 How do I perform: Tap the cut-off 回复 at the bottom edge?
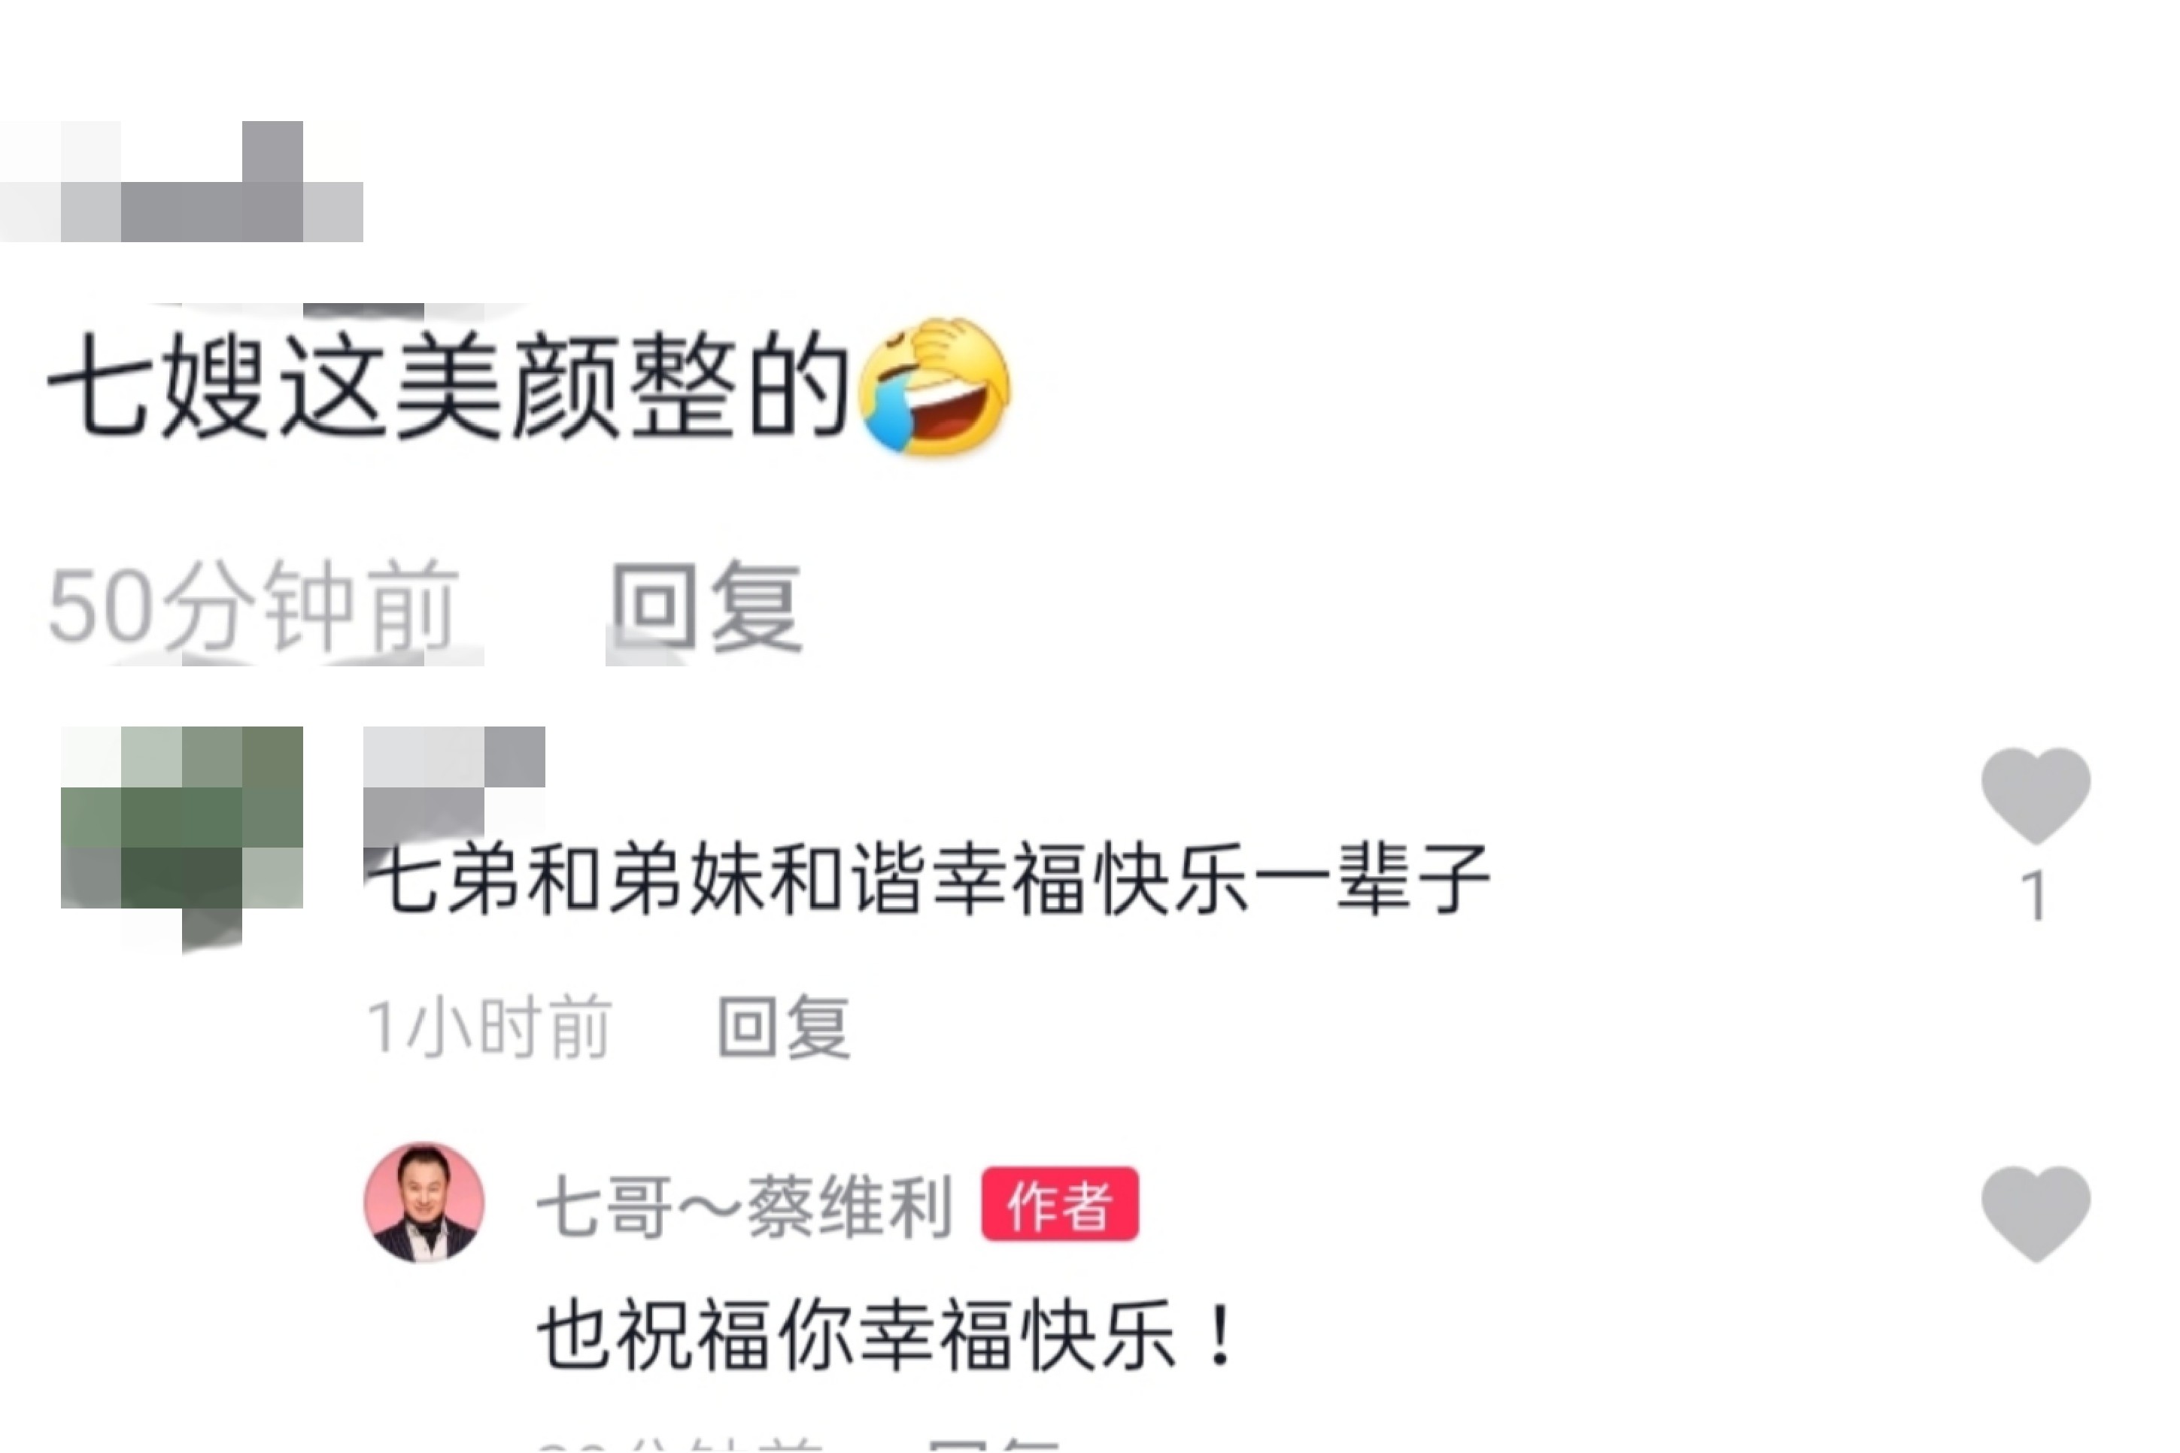tap(993, 1445)
